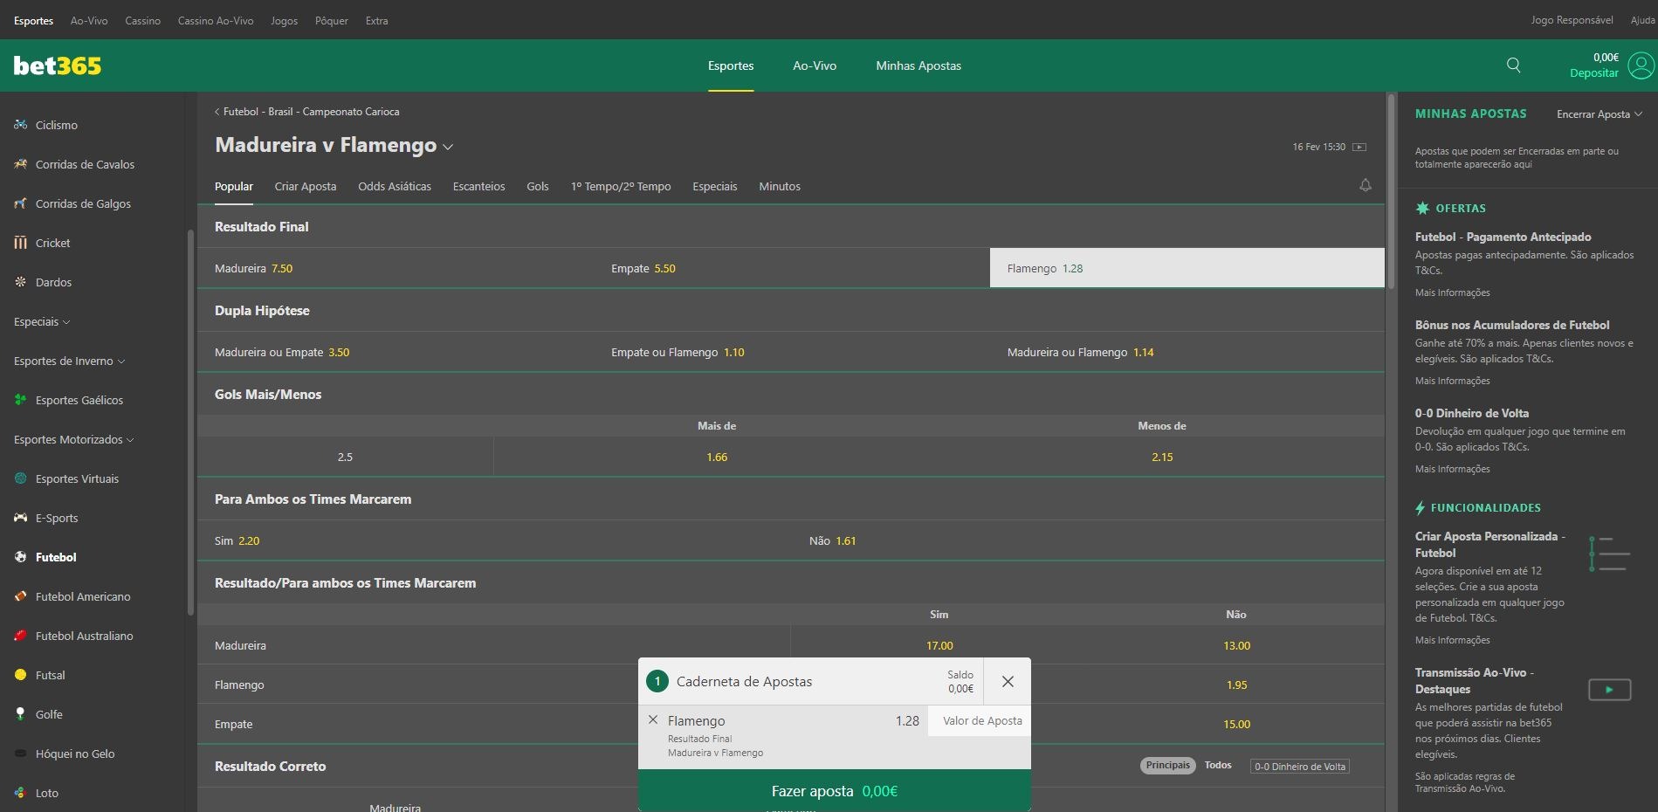The width and height of the screenshot is (1658, 812).
Task: Select the Principais filter in Resultado Correto
Action: pos(1167,766)
